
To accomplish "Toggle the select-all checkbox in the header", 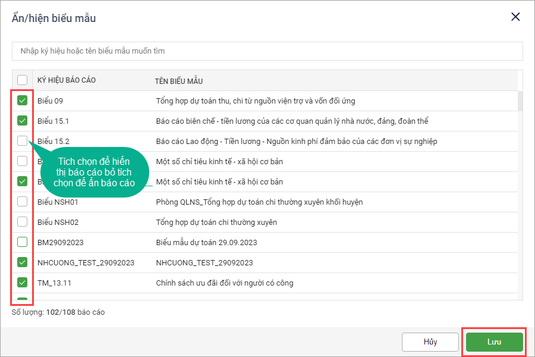I will 22,80.
